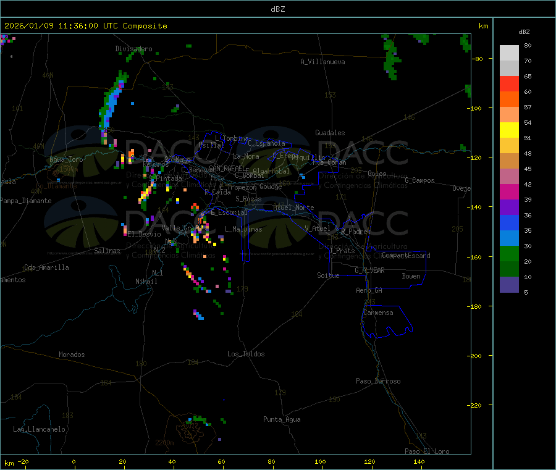Click the Cda_Amarilla map label
This screenshot has height=470, width=556.
[46, 267]
